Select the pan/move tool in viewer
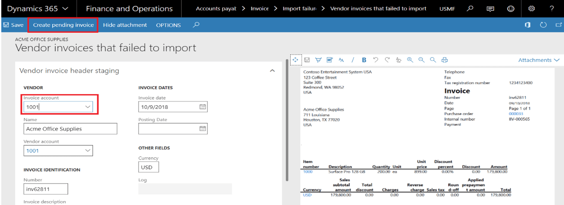The image size is (564, 205). (x=295, y=60)
